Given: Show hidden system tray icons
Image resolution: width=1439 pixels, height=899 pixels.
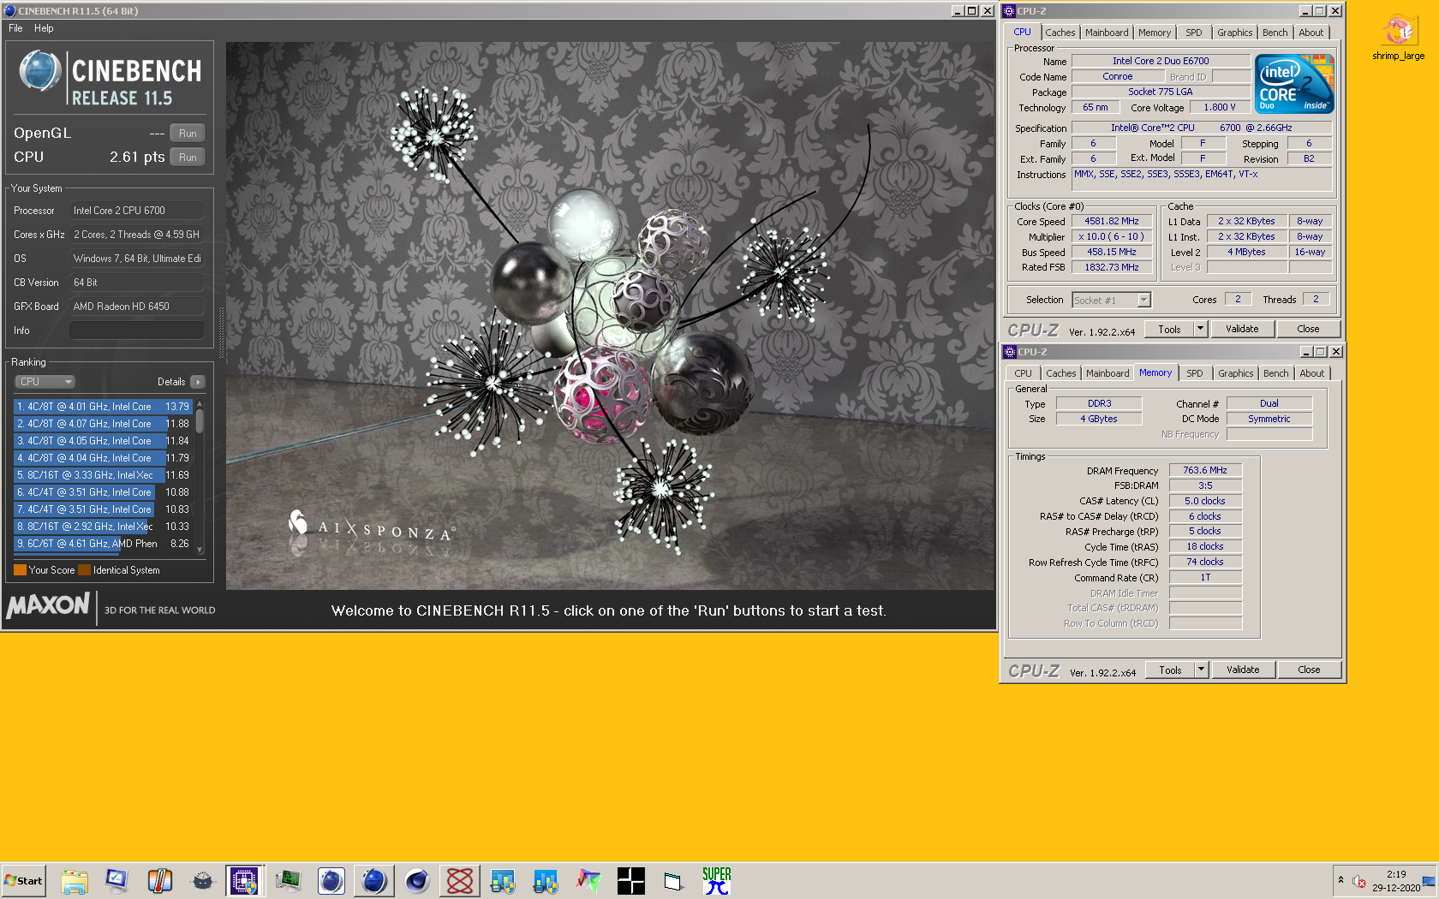Looking at the screenshot, I should tap(1340, 880).
